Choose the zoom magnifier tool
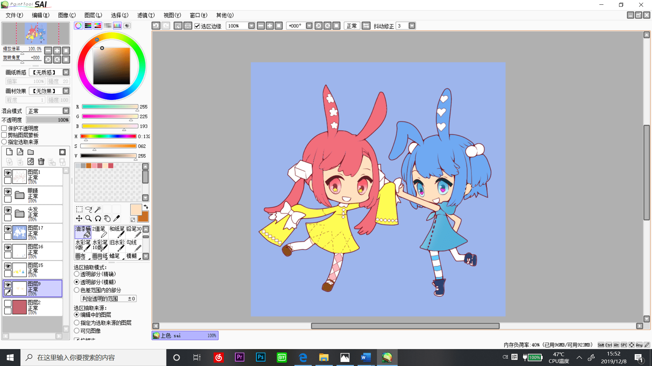652x366 pixels. coord(88,218)
